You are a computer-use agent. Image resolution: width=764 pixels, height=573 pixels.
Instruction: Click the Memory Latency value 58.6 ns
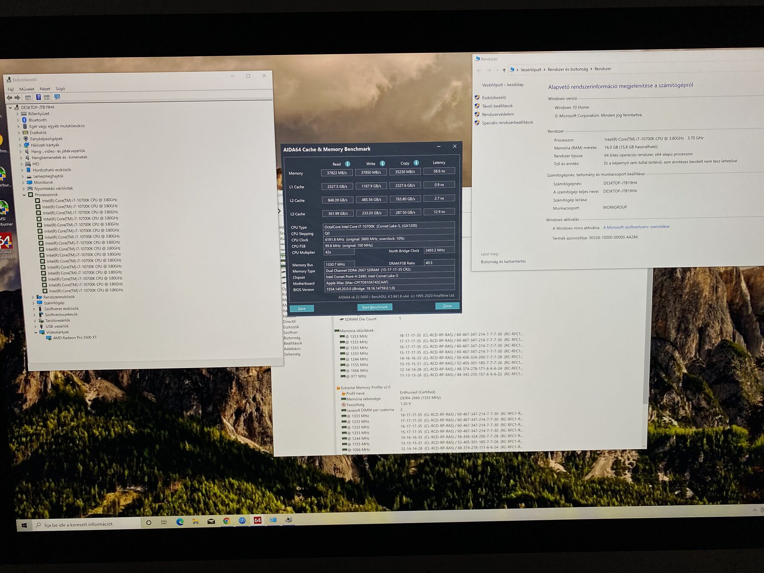(439, 171)
